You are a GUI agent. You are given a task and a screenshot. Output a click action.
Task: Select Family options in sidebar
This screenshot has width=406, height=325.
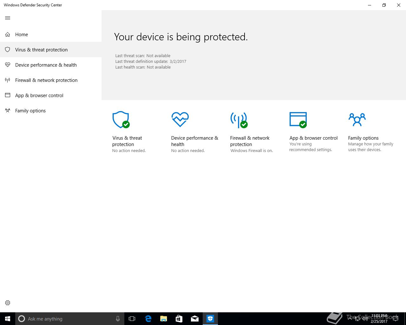[x=51, y=110]
